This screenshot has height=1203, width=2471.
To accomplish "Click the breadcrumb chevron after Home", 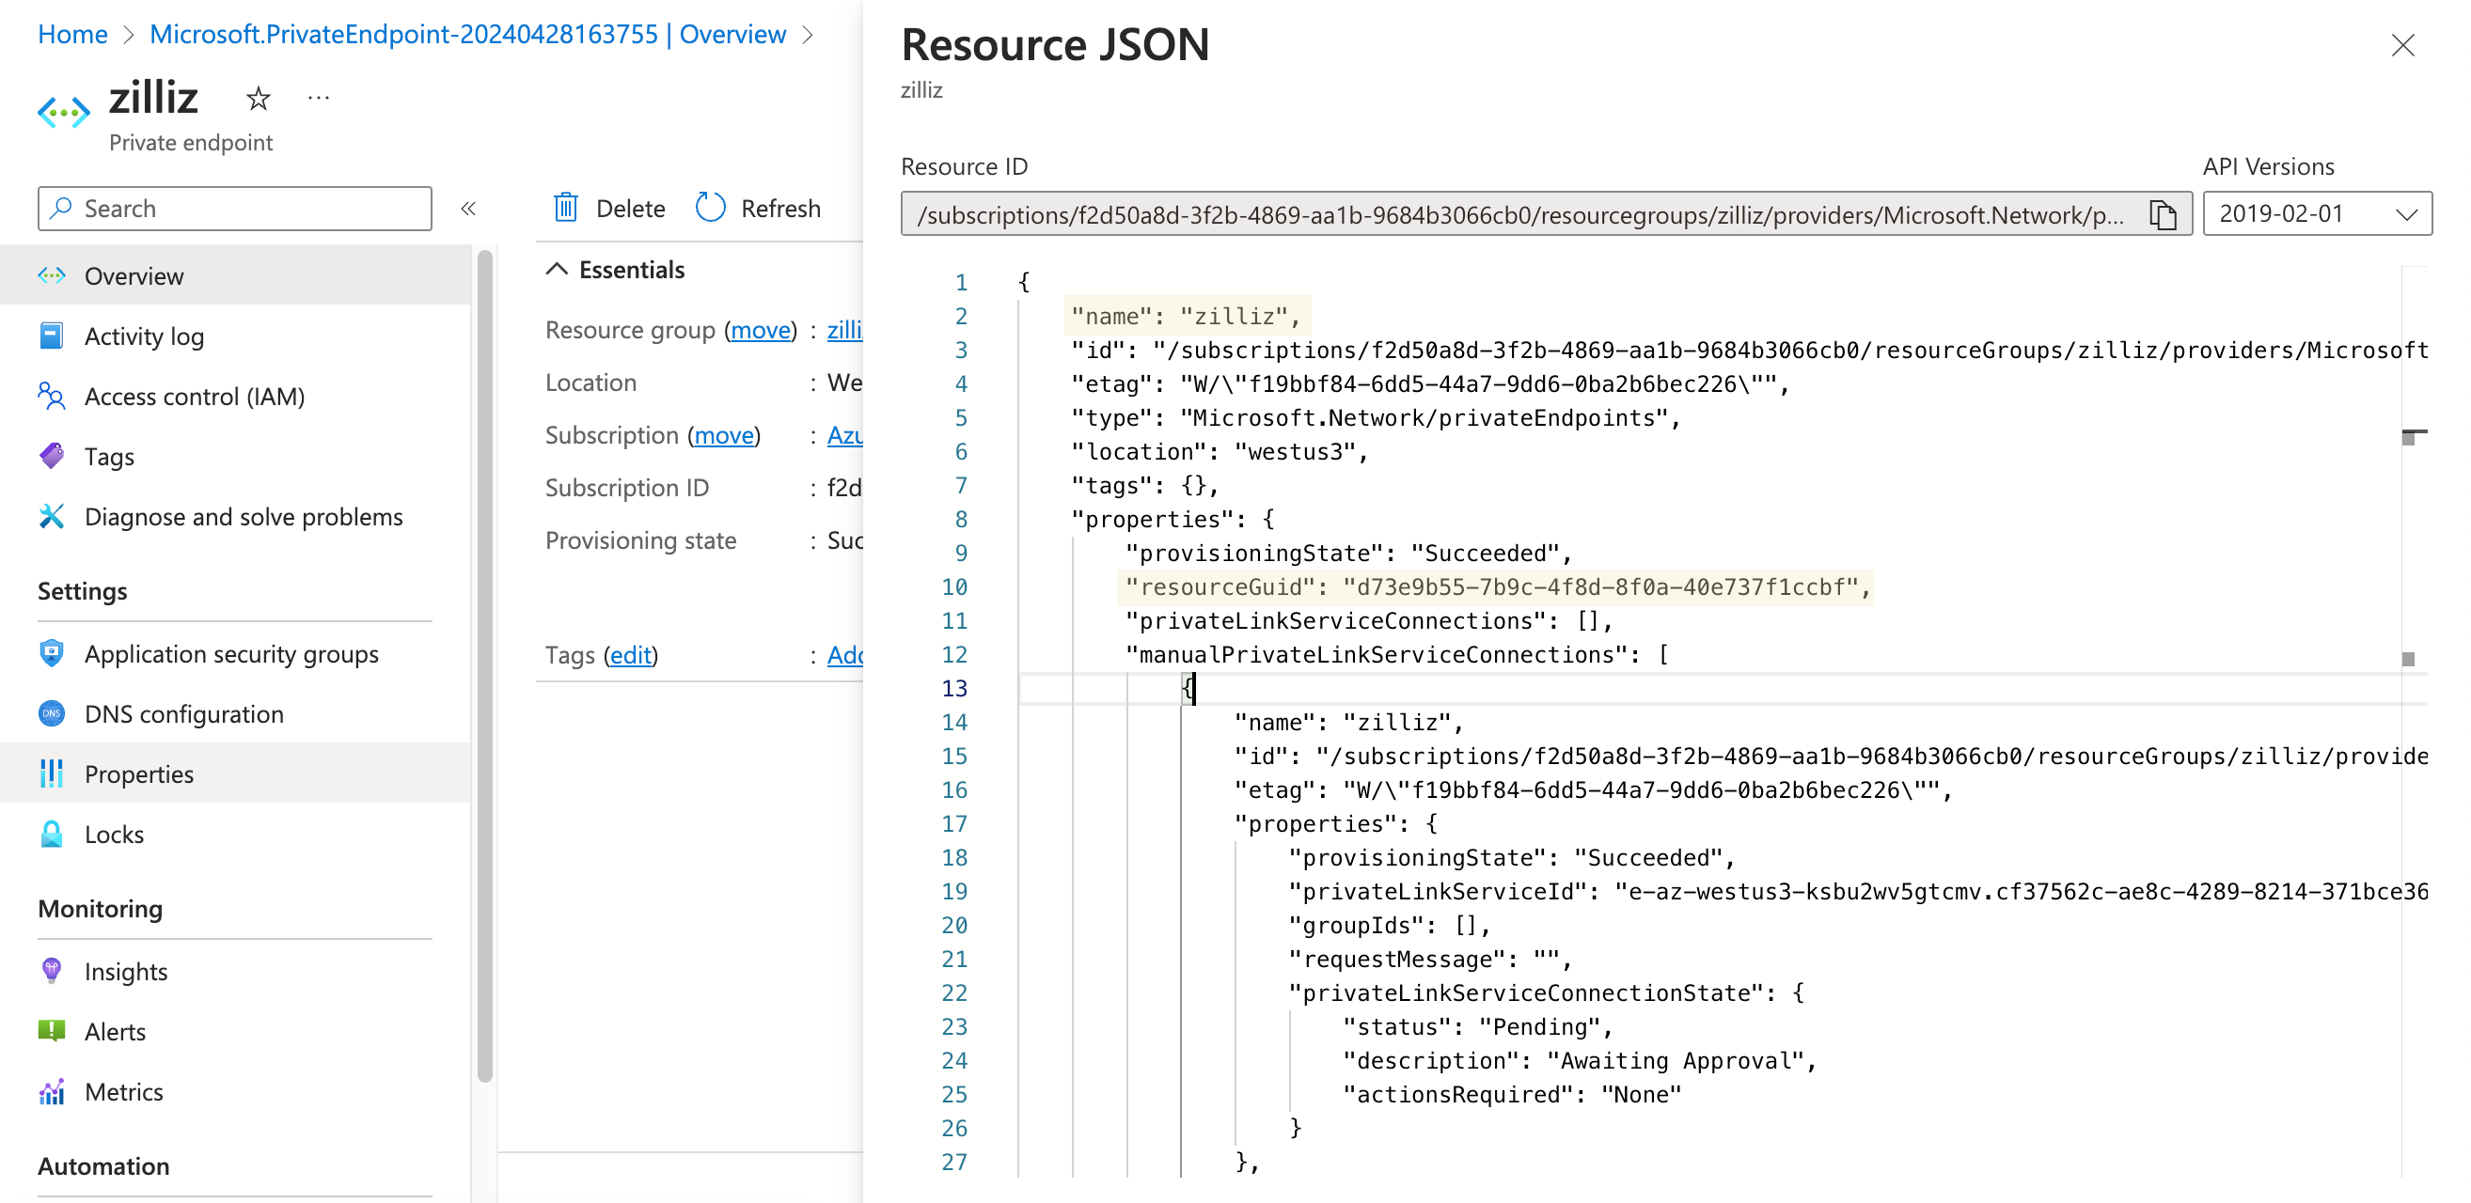I will point(129,36).
